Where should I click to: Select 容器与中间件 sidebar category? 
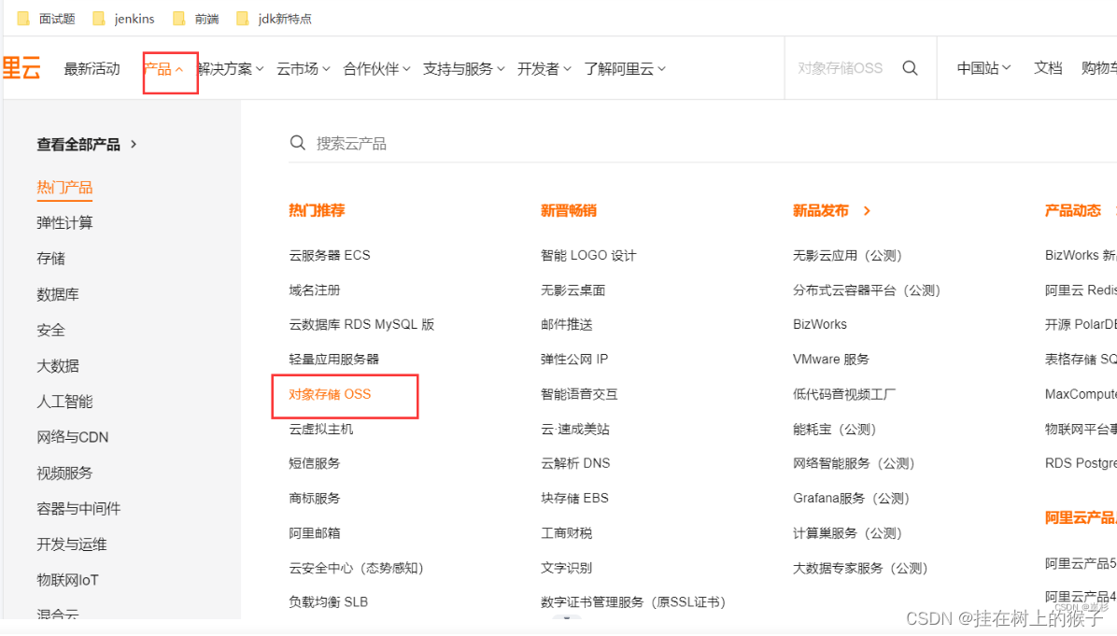[x=78, y=508]
